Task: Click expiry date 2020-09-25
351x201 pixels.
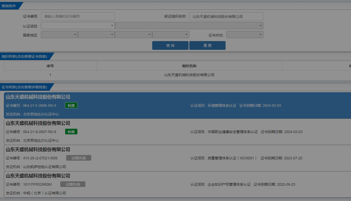Action: point(286,184)
